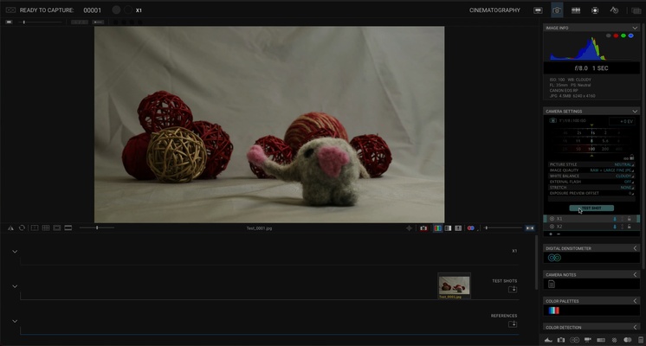Import image into References row
The width and height of the screenshot is (646, 346).
513,324
